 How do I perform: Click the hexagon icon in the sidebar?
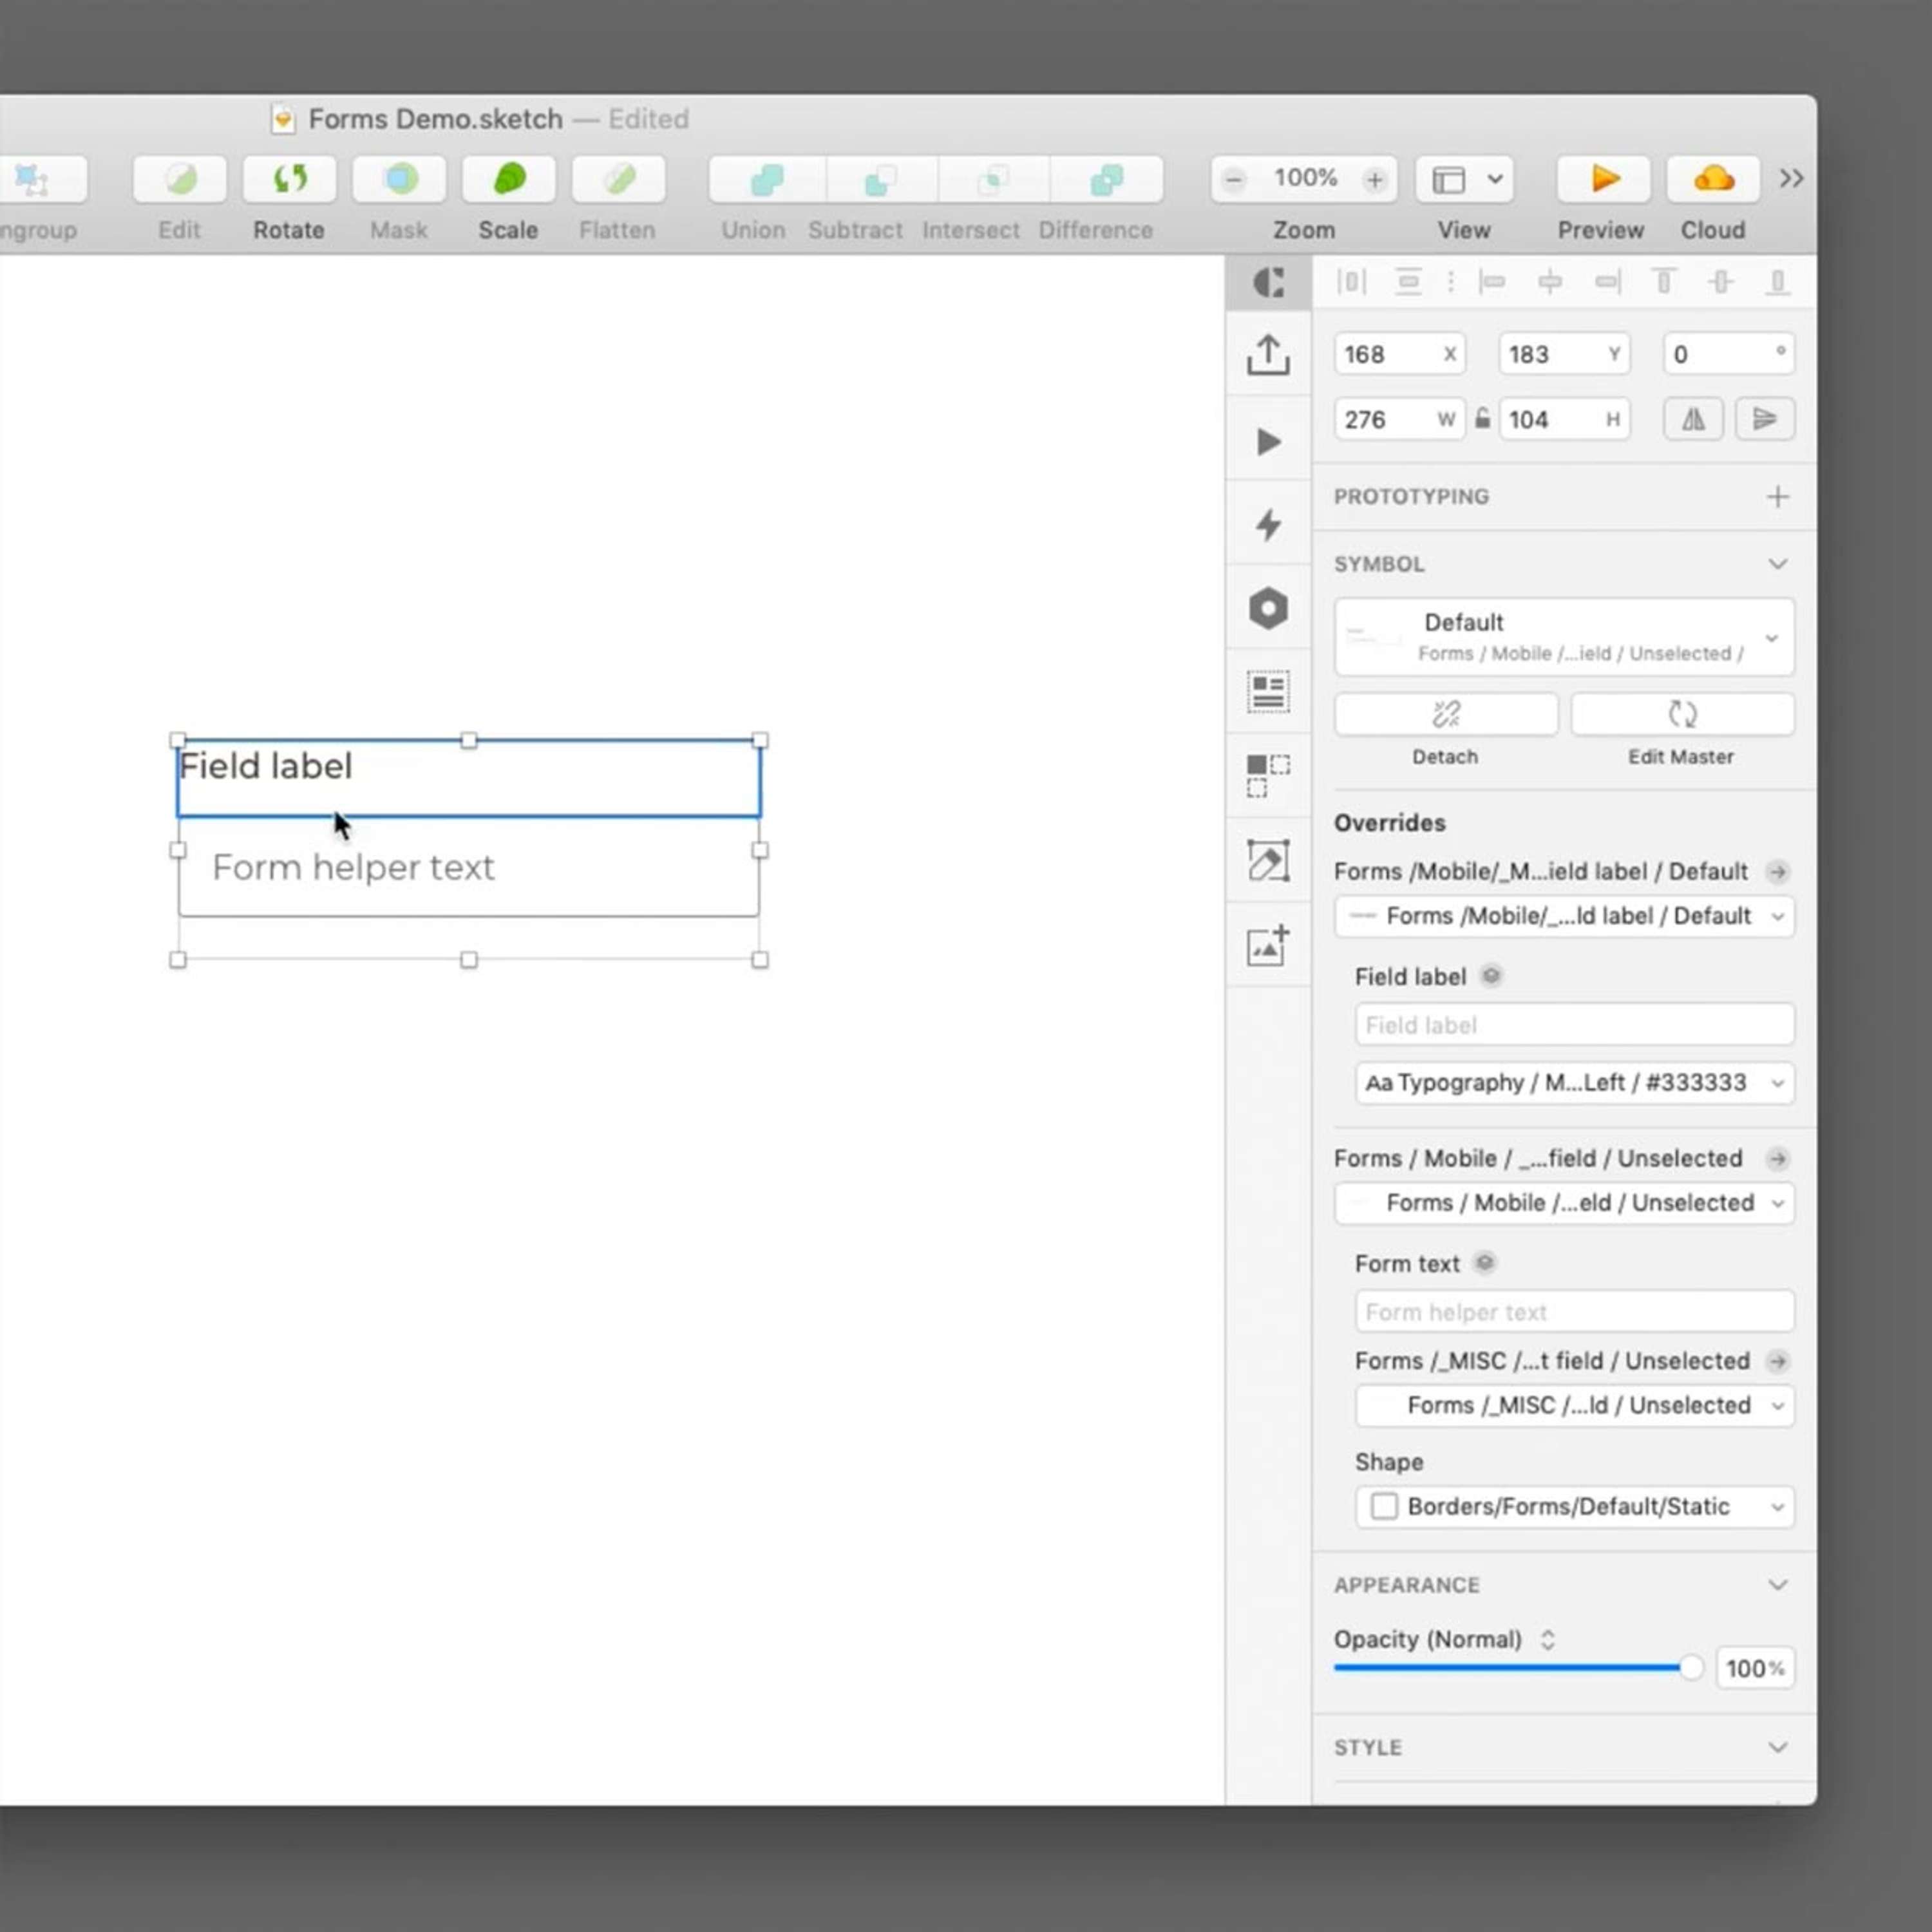click(x=1268, y=608)
